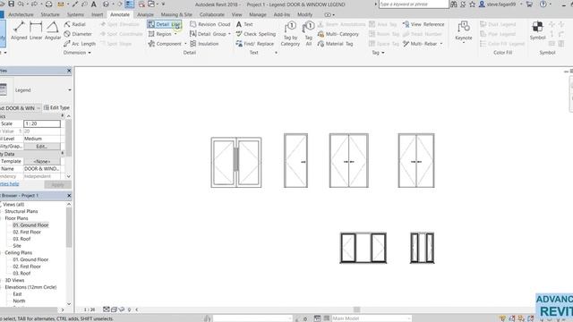The width and height of the screenshot is (573, 322).
Task: Click the Save icon in quick access toolbar
Action: pos(12,4)
